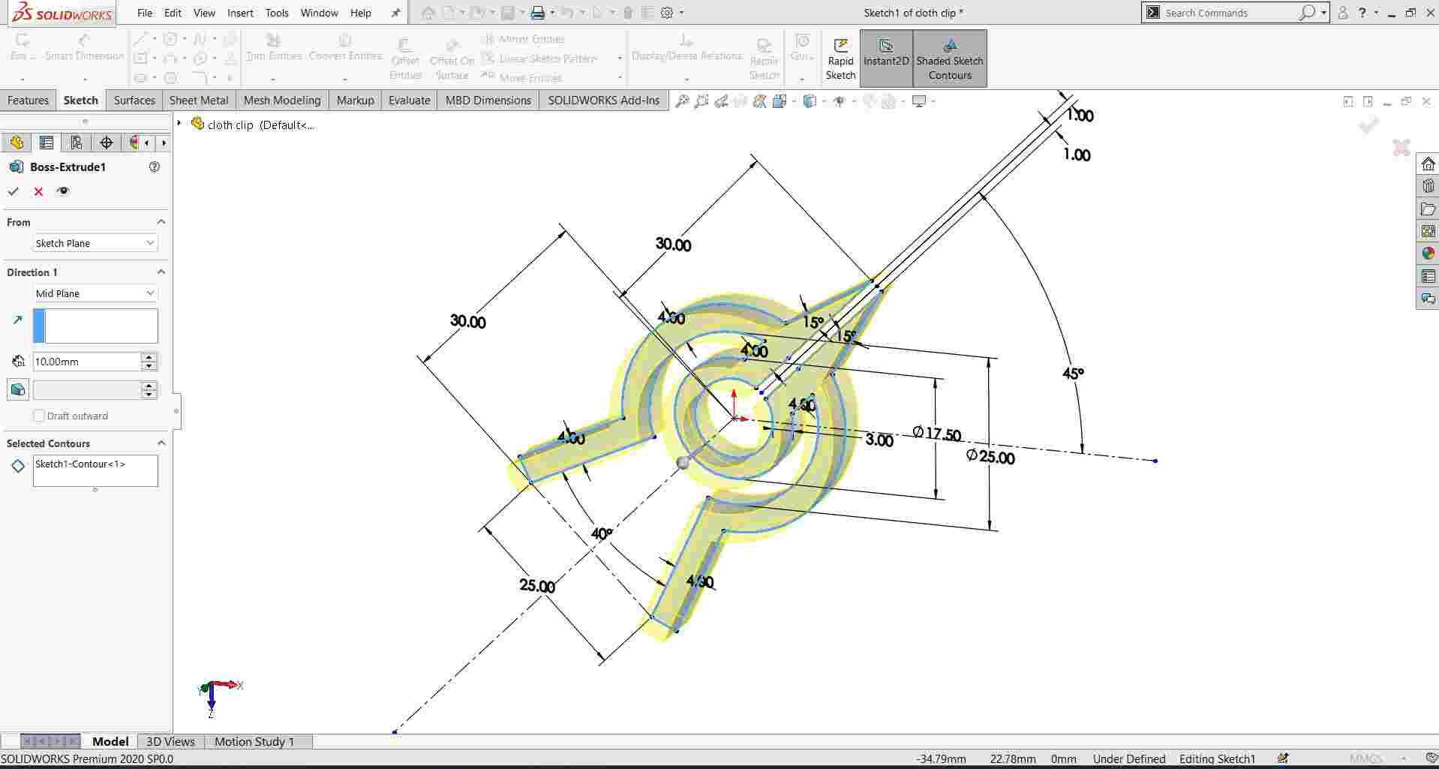
Task: Enable the Draft outward checkbox
Action: (x=39, y=416)
